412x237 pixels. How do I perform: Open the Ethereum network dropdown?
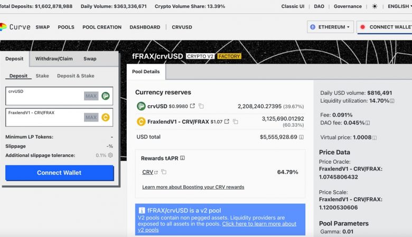click(330, 27)
